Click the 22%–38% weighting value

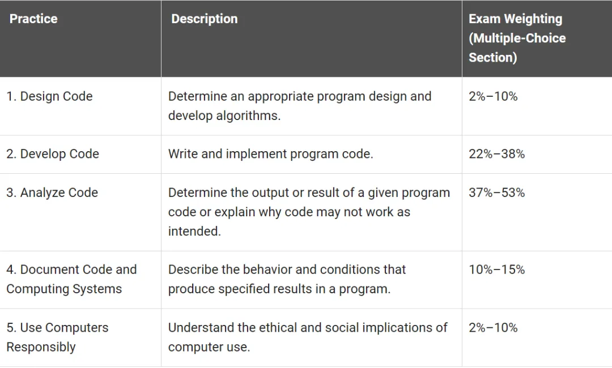pyautogui.click(x=496, y=154)
